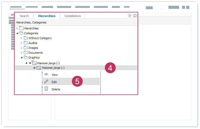The height and width of the screenshot is (129, 200).
Task: Click the Graphics open folder icon
Action: tap(25, 57)
